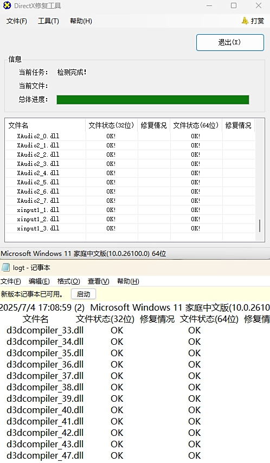Click the file list vertical scrollbar thumb
This screenshot has width=270, height=463.
tap(260, 226)
